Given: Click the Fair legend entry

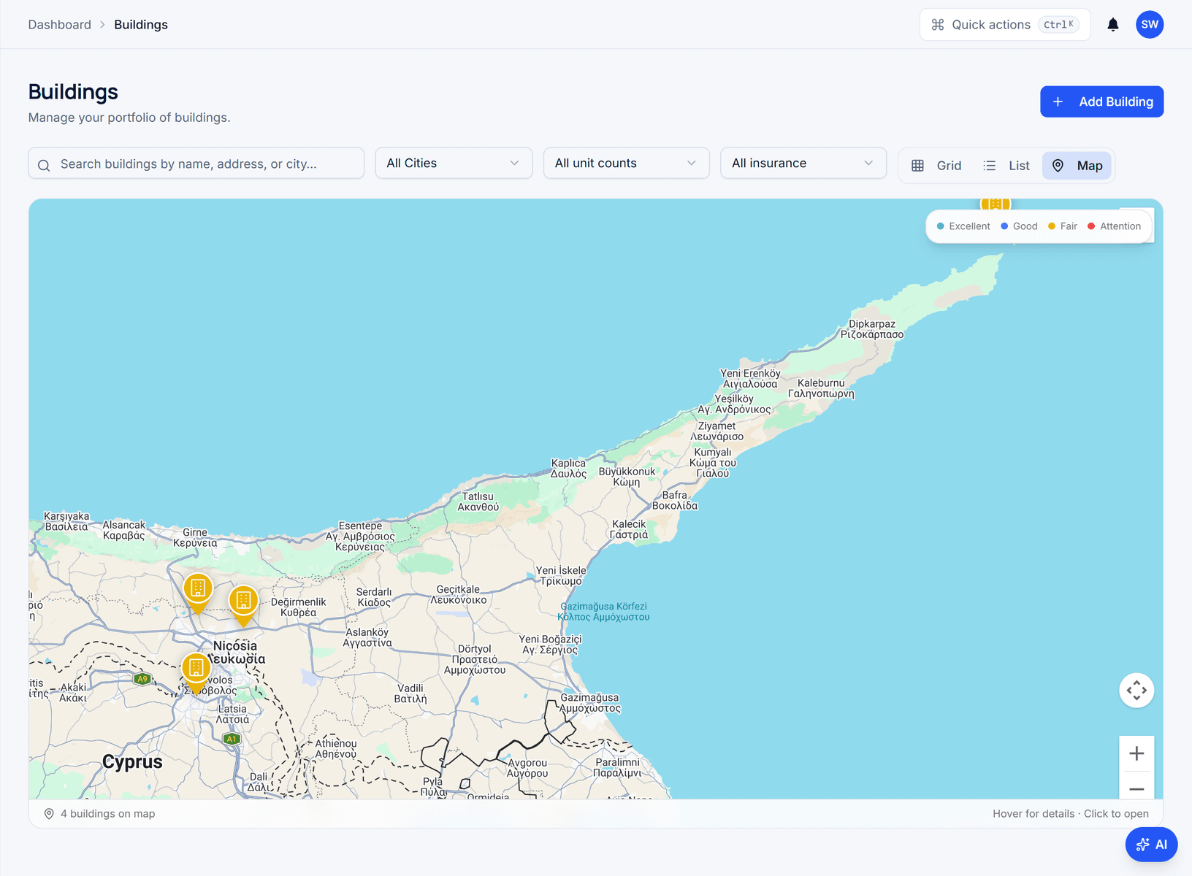Looking at the screenshot, I should (1063, 226).
